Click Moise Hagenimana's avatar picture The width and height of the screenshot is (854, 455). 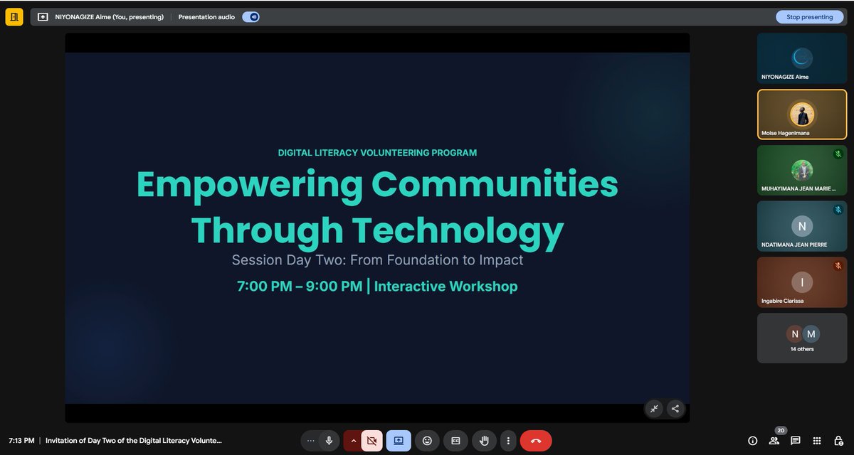tap(802, 114)
